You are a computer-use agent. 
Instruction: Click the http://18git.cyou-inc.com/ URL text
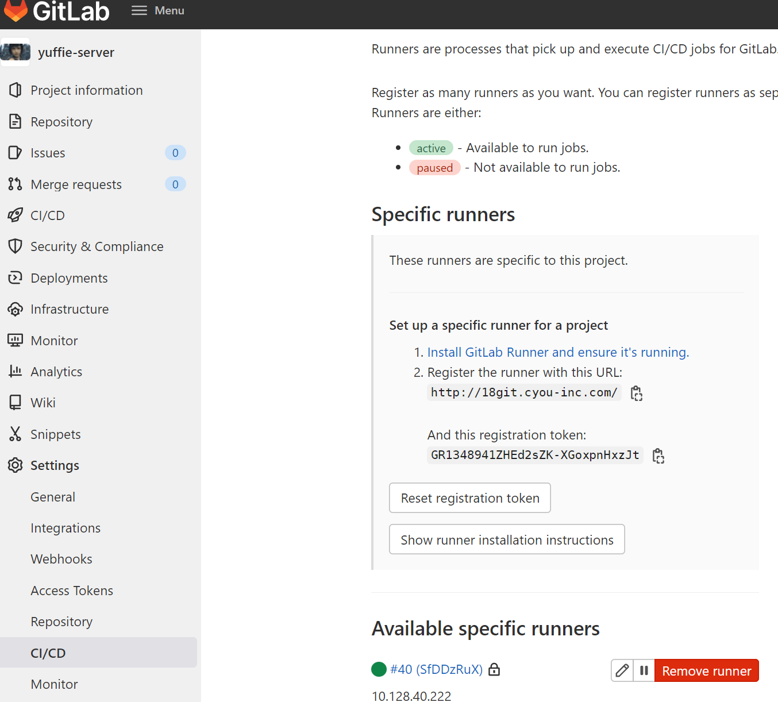click(524, 392)
